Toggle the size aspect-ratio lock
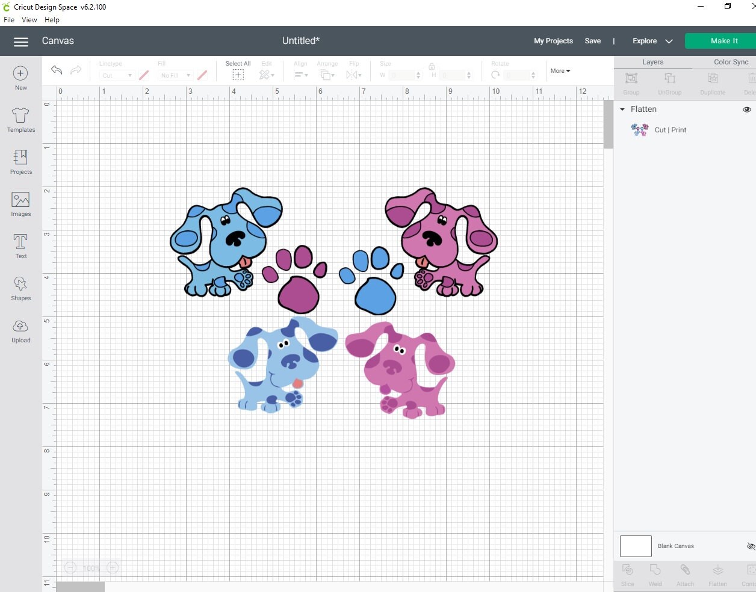 pyautogui.click(x=432, y=67)
